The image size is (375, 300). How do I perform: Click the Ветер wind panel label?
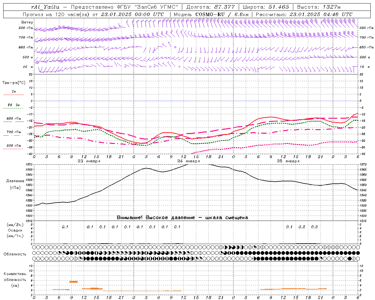coord(27,22)
